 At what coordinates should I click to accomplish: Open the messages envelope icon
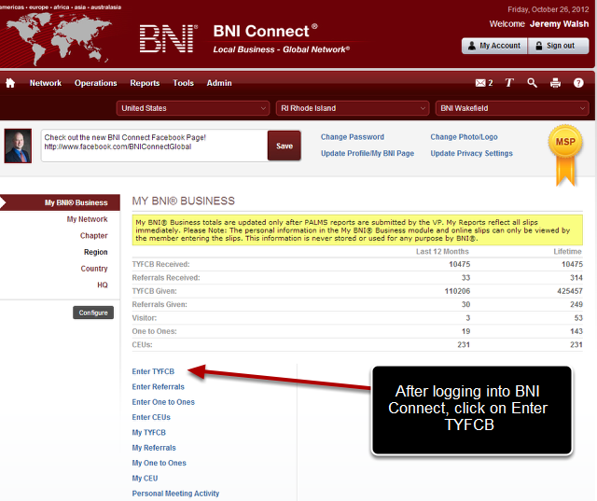coord(480,83)
